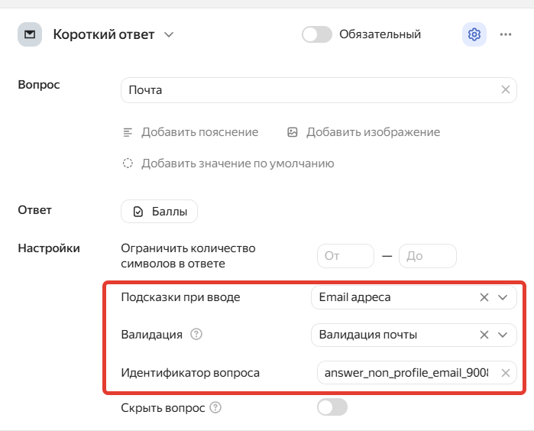The height and width of the screenshot is (431, 534).
Task: Clear the Валидация почты selection
Action: 484,334
